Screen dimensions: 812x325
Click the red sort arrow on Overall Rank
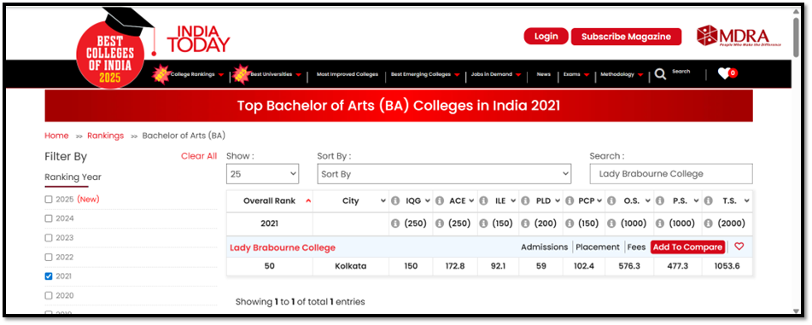(x=308, y=200)
